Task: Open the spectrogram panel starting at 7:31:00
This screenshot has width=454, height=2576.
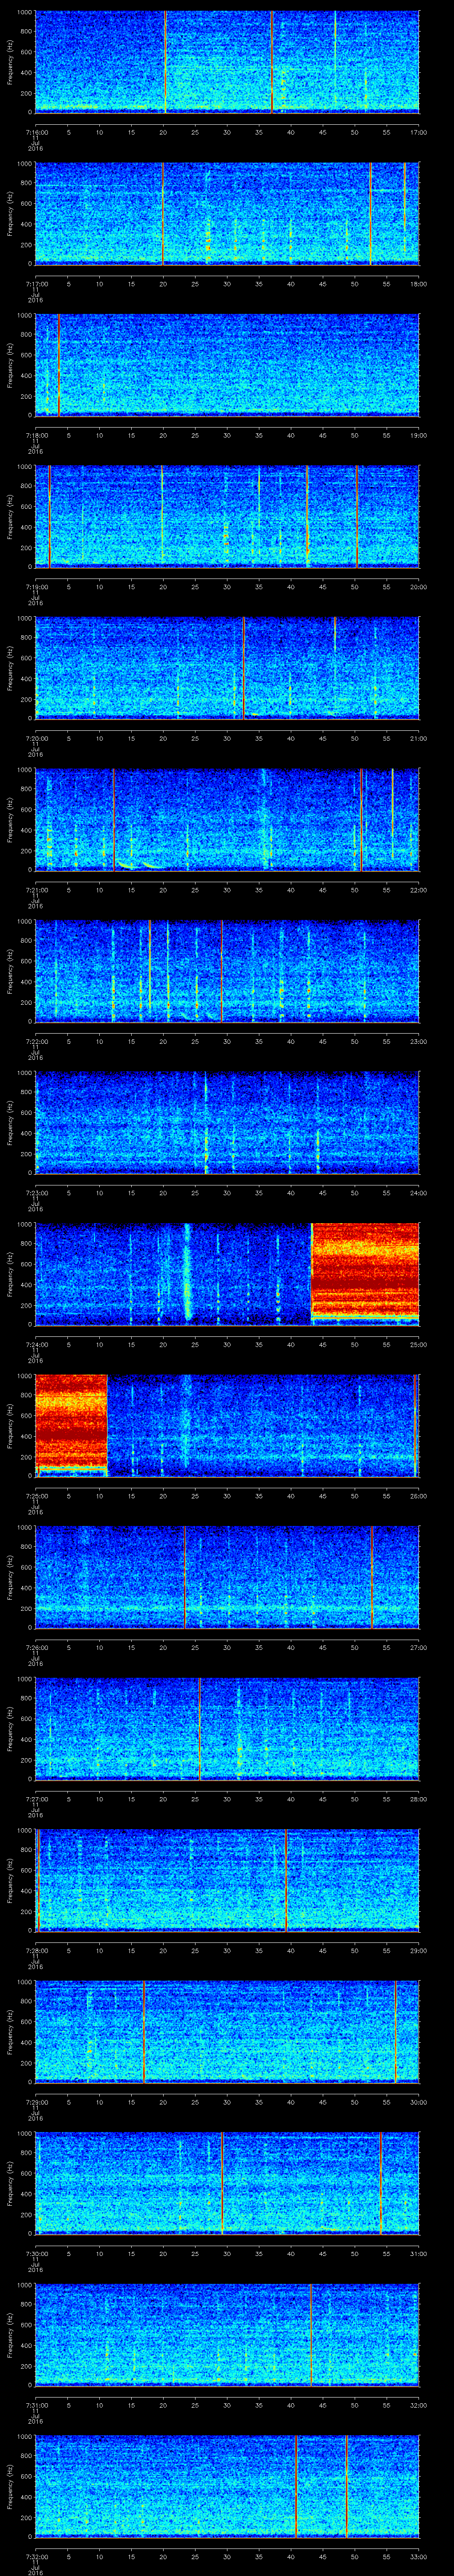Action: (227, 2334)
